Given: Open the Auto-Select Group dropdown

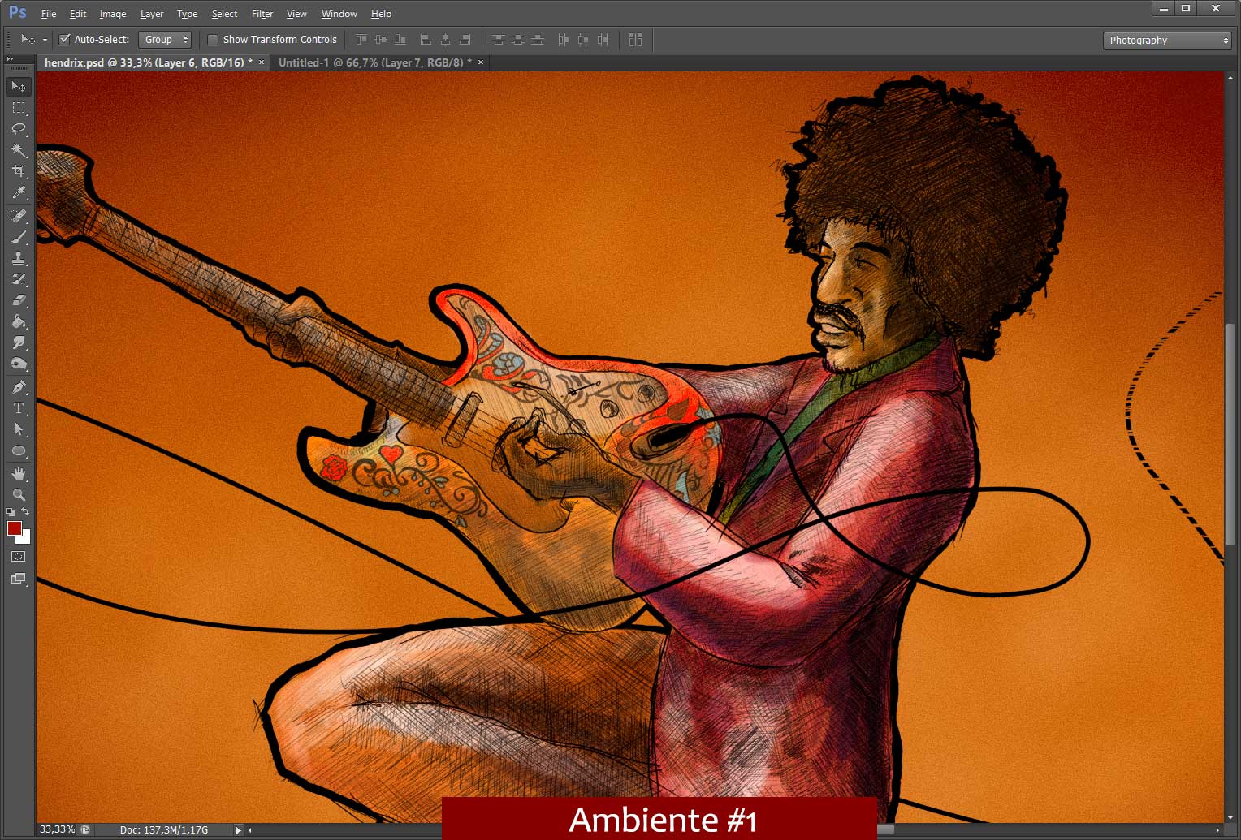Looking at the screenshot, I should pos(165,40).
